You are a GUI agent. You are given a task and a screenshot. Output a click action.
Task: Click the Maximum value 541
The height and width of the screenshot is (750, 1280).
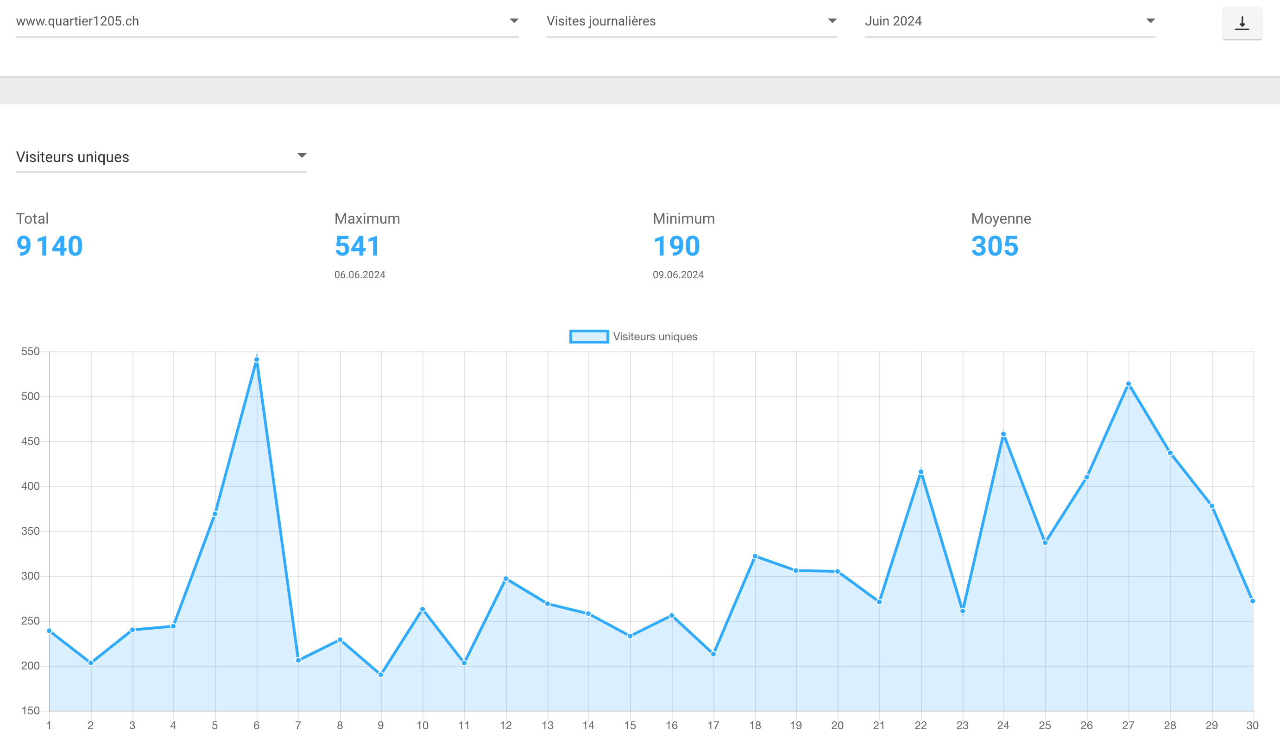coord(357,246)
